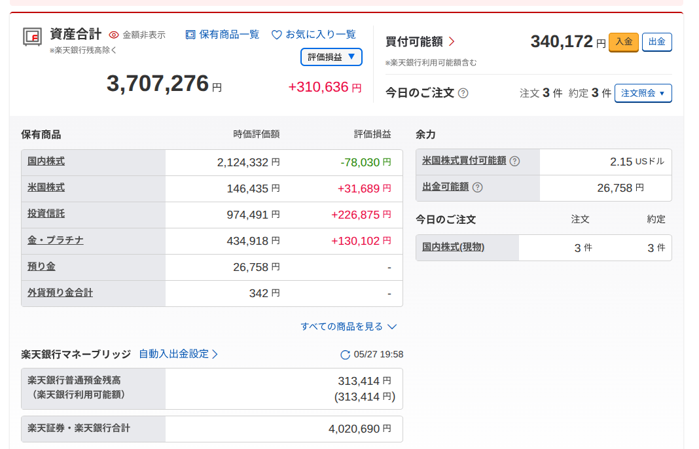
Task: Click the 974,491 円 valuation cell
Action: [x=253, y=215]
